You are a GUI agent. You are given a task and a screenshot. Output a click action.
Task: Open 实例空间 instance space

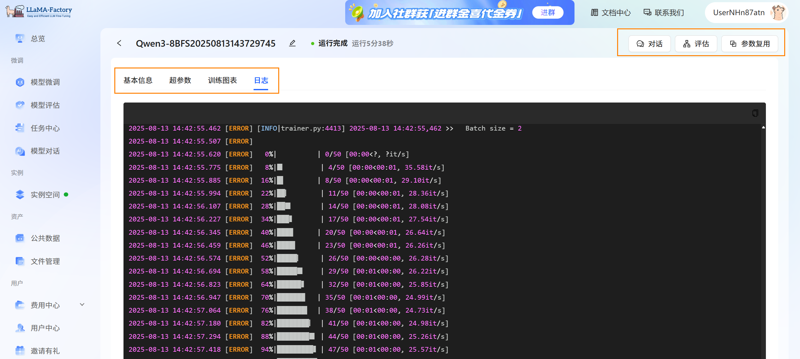click(45, 195)
